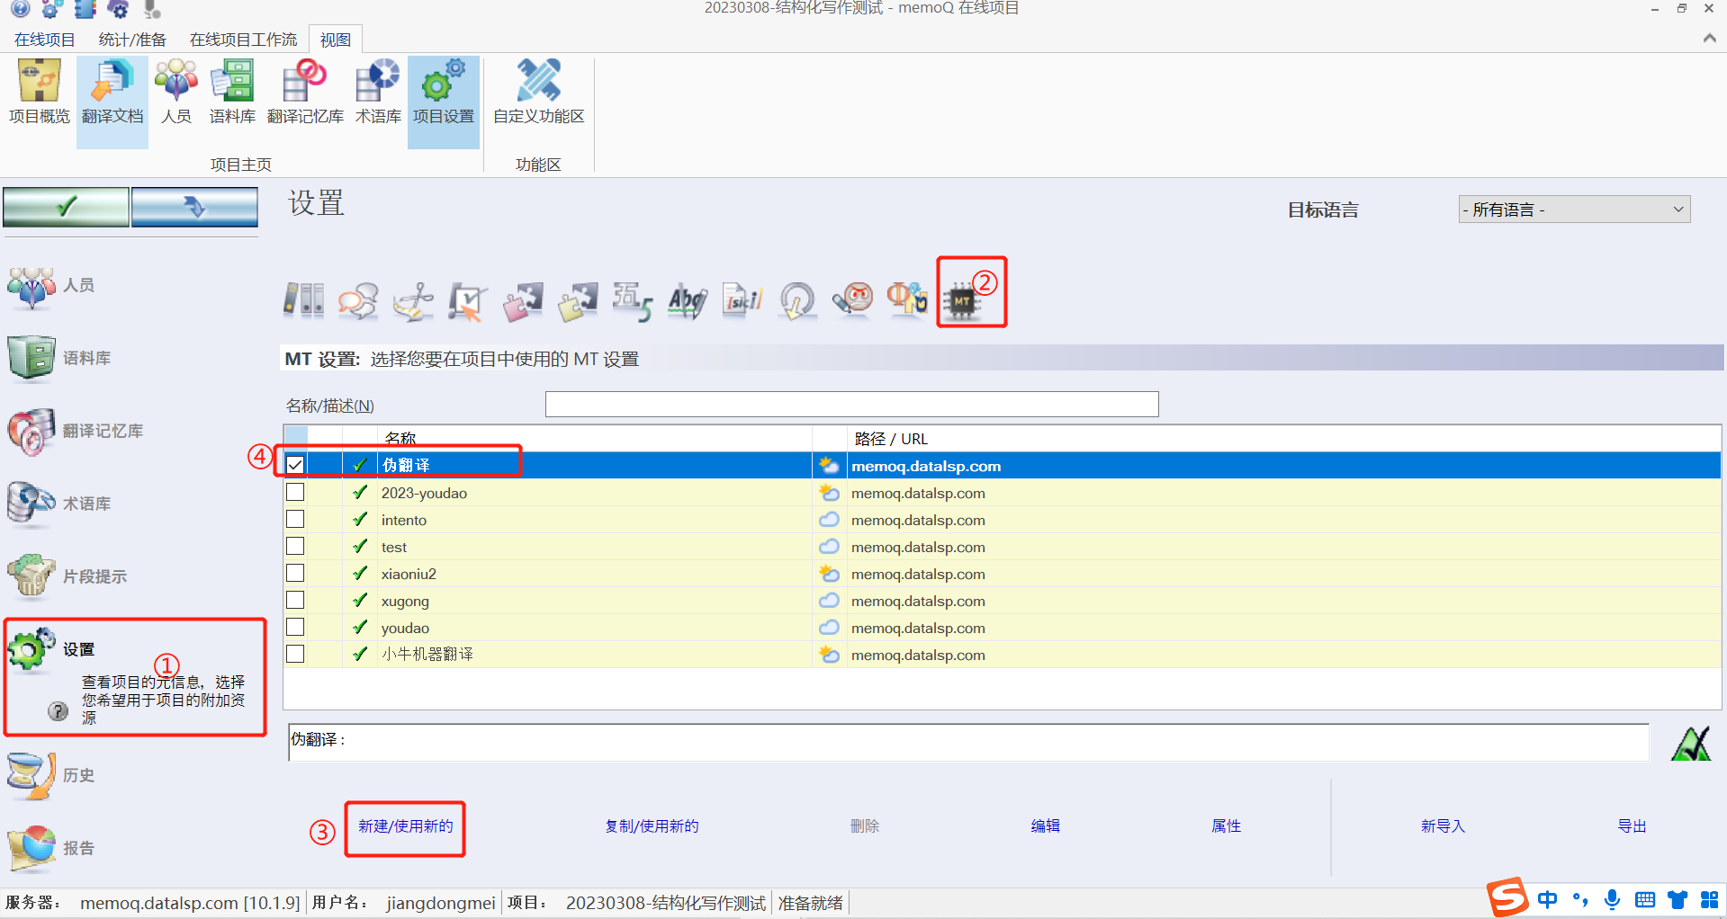1727x919 pixels.
Task: Switch to the 在线项目 tab
Action: click(44, 40)
